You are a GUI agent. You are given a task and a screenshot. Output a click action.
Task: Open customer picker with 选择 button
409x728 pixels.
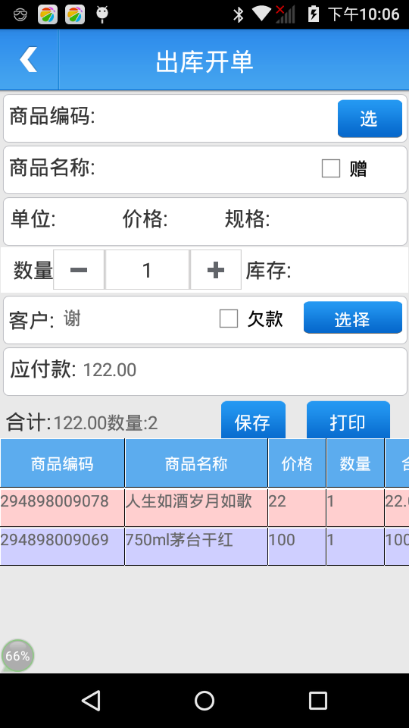[352, 318]
